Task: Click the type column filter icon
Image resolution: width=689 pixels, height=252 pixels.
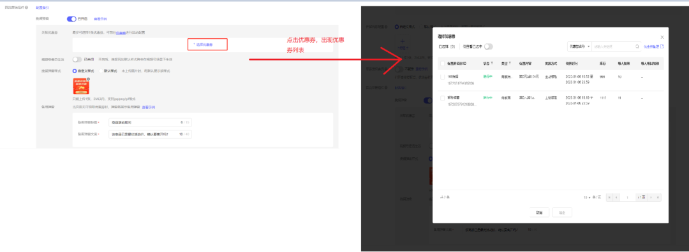Action: click(x=510, y=64)
